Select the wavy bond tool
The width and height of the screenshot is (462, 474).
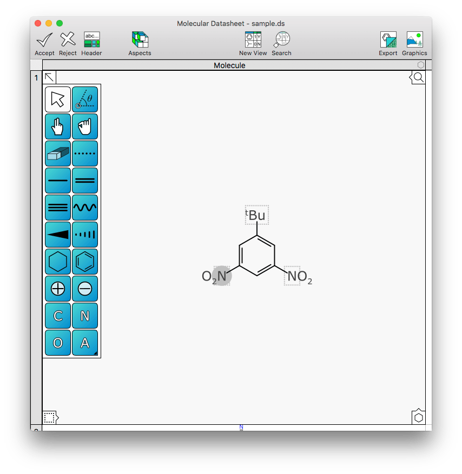coord(85,208)
